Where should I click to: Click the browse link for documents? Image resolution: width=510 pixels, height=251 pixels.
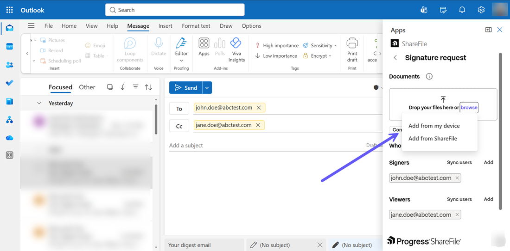469,107
